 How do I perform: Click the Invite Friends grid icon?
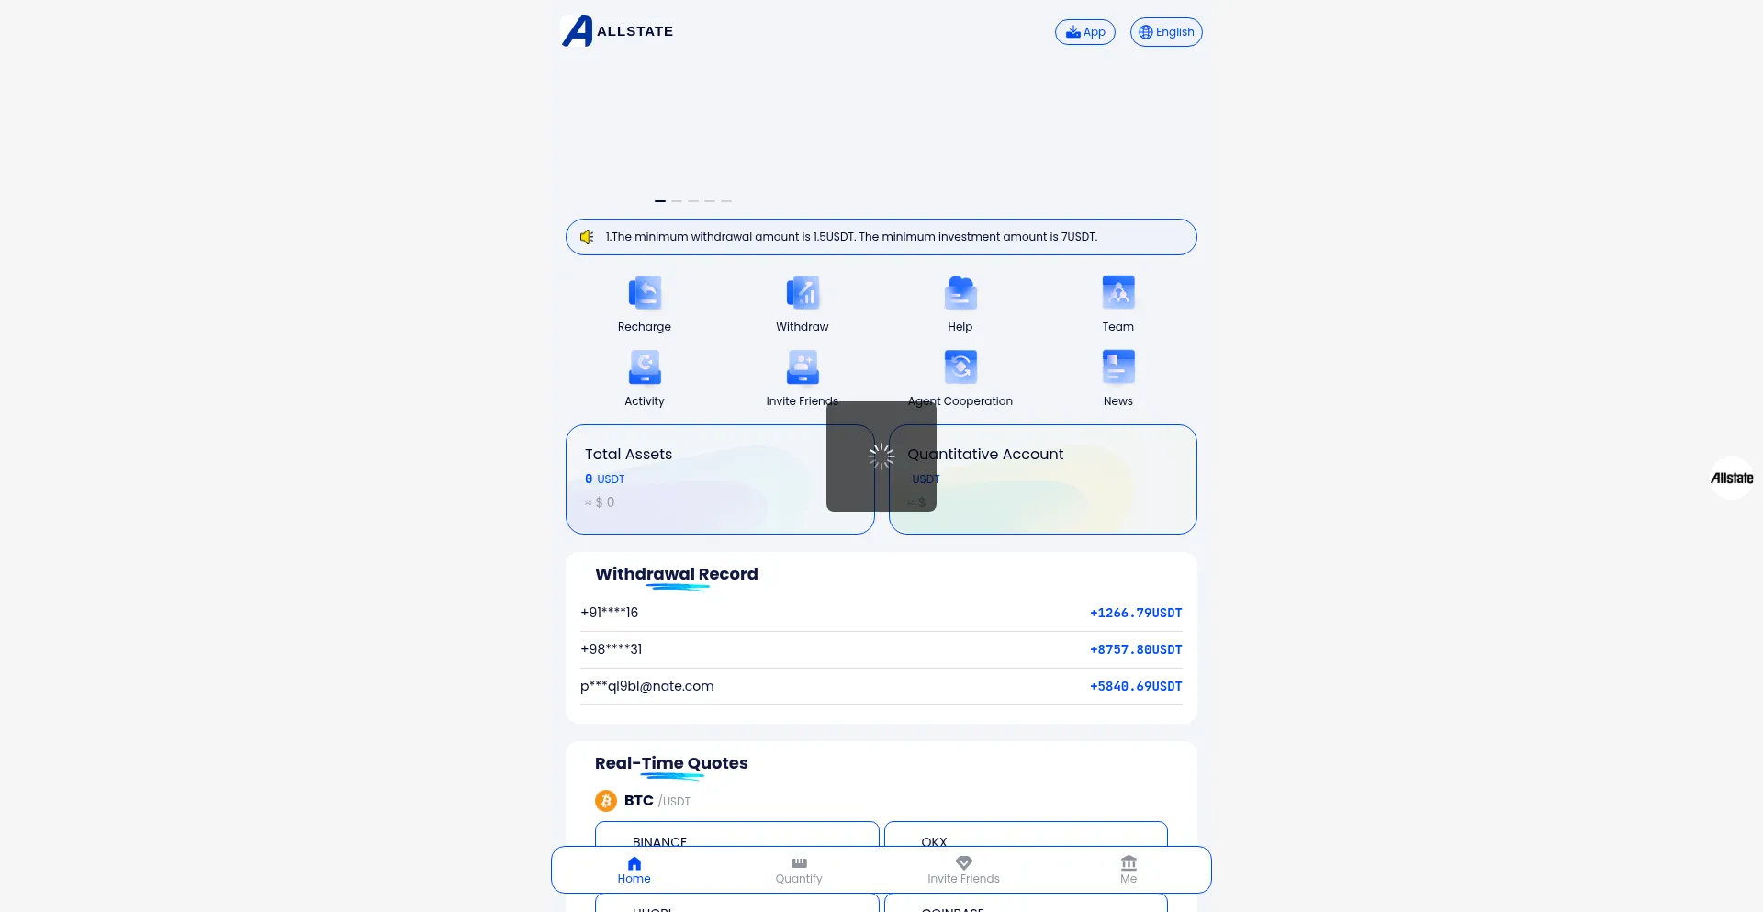click(x=803, y=368)
